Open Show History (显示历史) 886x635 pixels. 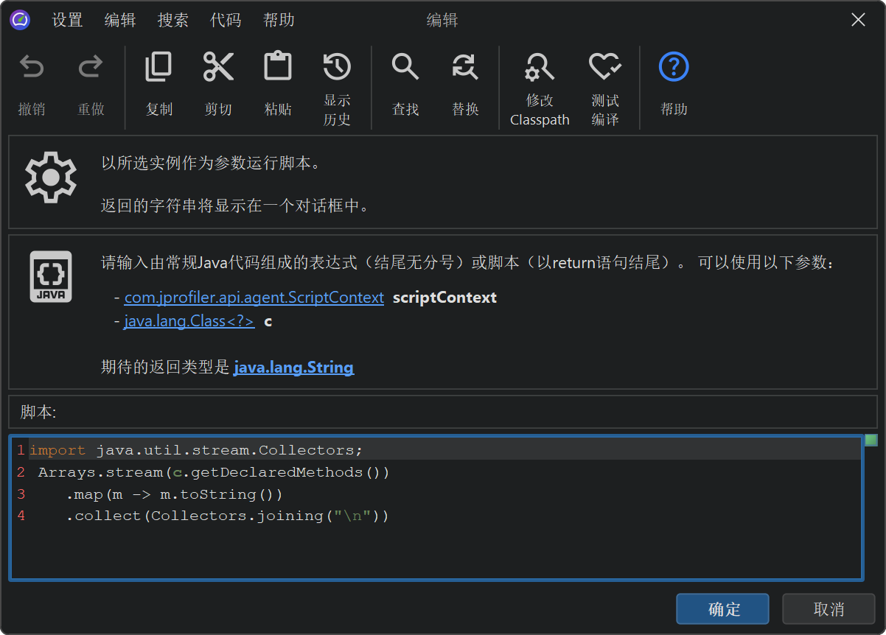(337, 68)
